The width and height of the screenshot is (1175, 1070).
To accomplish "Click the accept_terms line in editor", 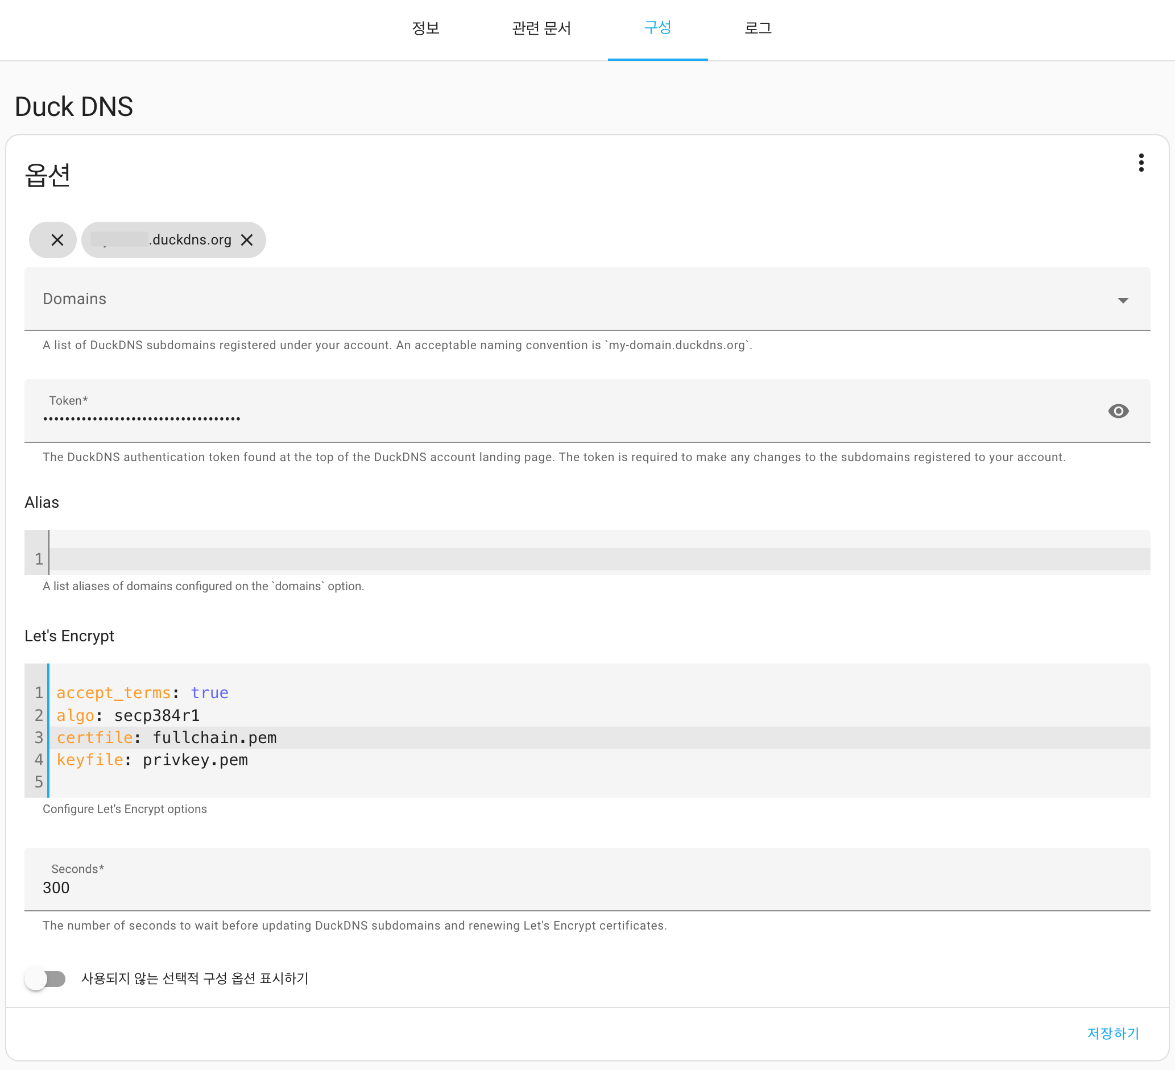I will [x=350, y=692].
